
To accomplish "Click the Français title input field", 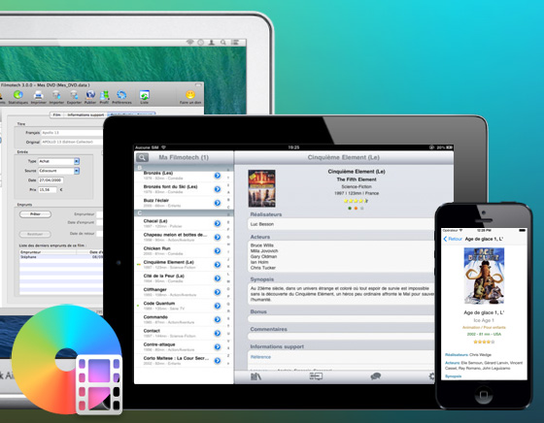I will (x=72, y=133).
